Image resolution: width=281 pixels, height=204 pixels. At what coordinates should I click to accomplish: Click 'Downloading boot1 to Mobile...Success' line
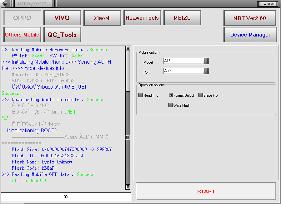click(53, 100)
